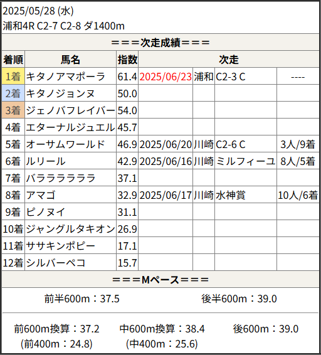Viewport: 321px width, 355px height.
Task: Select horse ジェノバフレイバー
Action: pos(70,110)
